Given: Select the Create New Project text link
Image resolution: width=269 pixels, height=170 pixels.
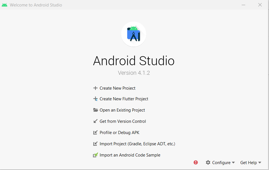Looking at the screenshot, I should pos(117,88).
